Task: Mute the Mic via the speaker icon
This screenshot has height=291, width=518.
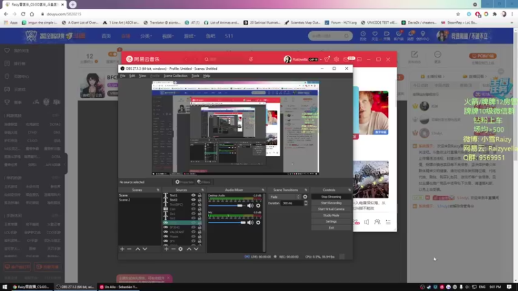Action: 250,222
